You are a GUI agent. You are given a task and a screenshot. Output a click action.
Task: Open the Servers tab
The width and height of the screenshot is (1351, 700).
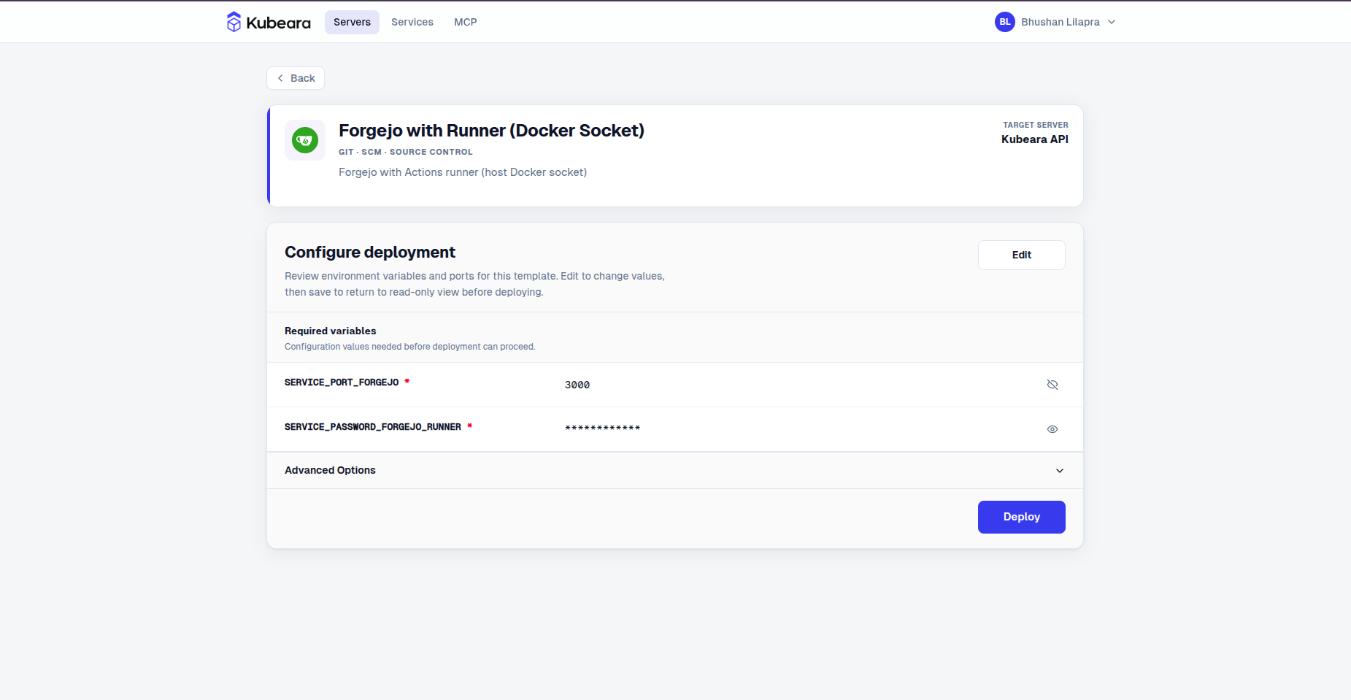point(352,22)
